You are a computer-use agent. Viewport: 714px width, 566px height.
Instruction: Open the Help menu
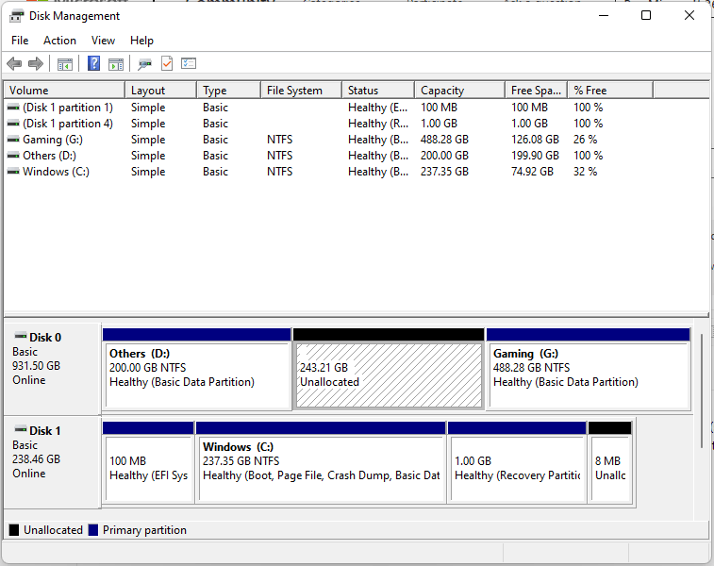(141, 41)
